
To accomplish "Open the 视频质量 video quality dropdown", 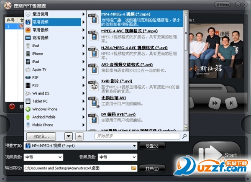I will [44, 157].
